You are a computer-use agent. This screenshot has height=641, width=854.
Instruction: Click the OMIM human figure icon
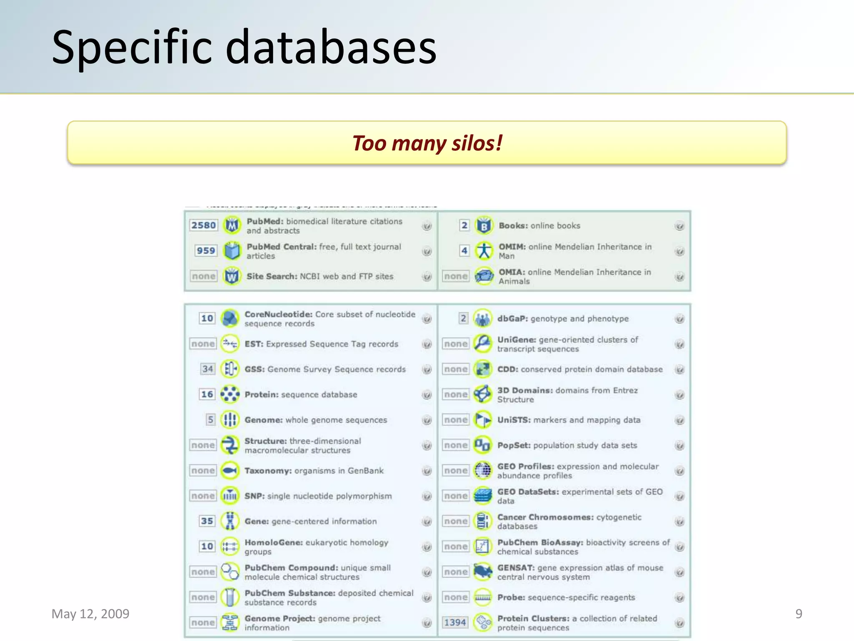coord(484,251)
